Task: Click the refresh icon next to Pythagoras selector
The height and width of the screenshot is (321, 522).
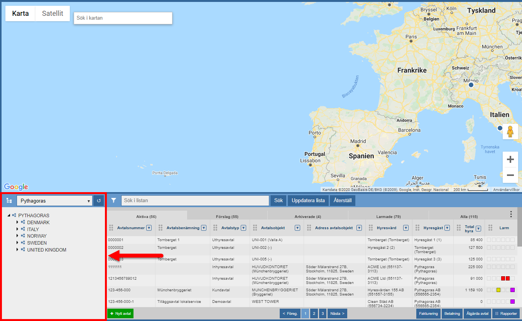Action: (99, 201)
